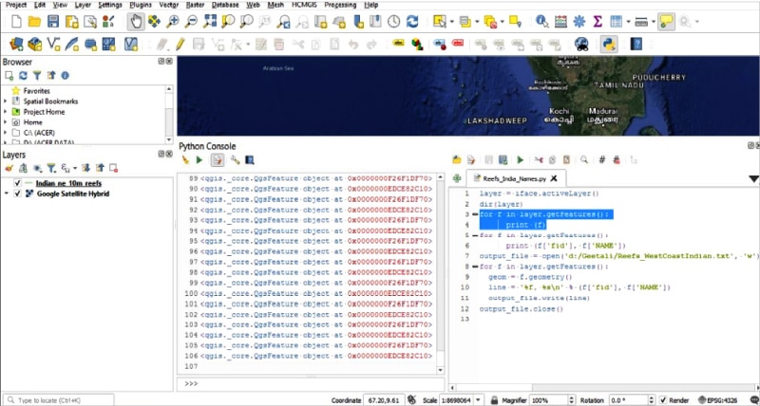Run command in Python Console

(x=199, y=160)
